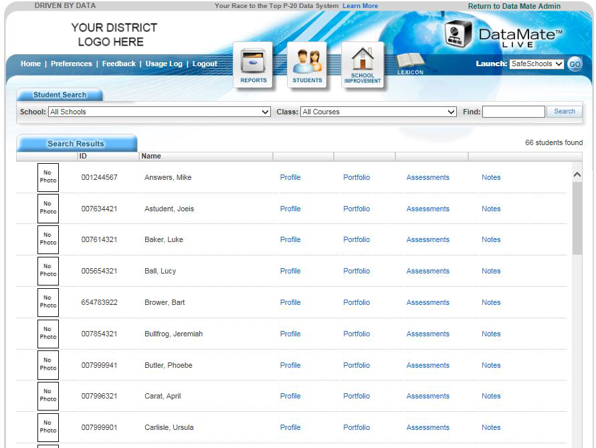Go to Preferences in the top menu

(72, 64)
